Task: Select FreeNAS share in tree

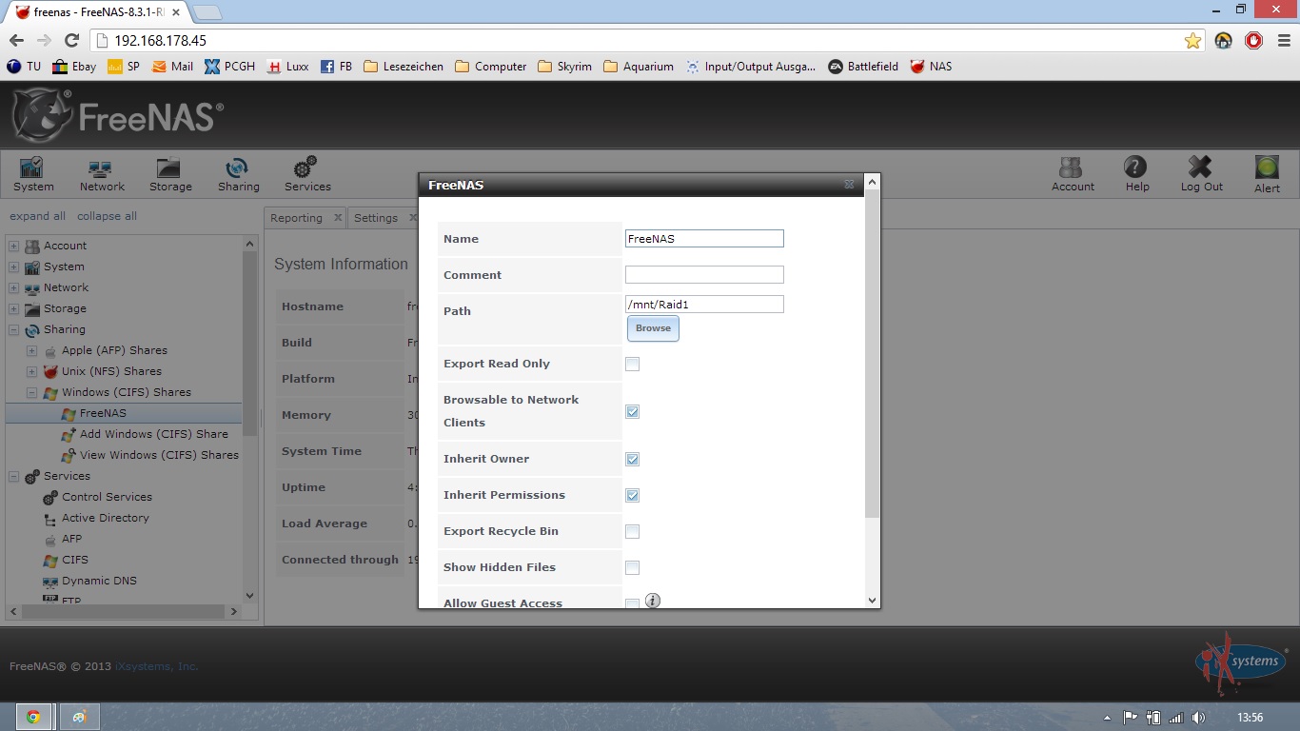Action: (x=103, y=413)
